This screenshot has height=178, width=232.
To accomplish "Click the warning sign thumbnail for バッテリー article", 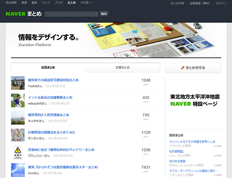I will coord(18,152).
